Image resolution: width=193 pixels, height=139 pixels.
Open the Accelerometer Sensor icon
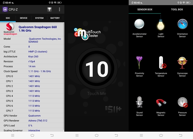click(x=139, y=24)
